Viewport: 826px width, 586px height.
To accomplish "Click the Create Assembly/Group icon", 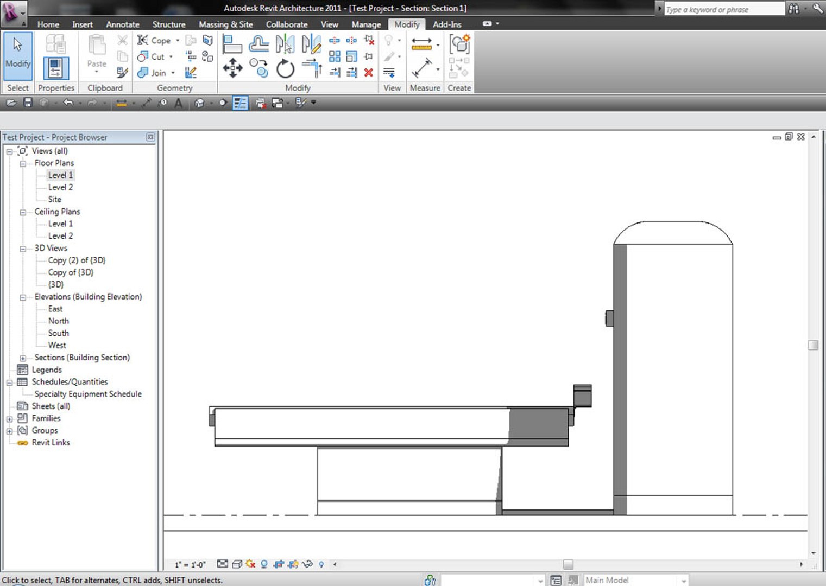I will (x=459, y=44).
